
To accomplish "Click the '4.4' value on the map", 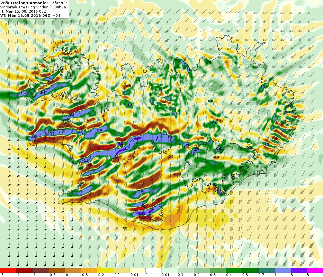I will pos(137,138).
